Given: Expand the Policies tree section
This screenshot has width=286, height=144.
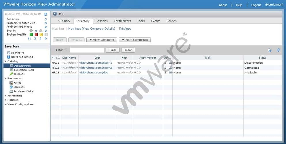Looking at the screenshot, I should point(5,100).
